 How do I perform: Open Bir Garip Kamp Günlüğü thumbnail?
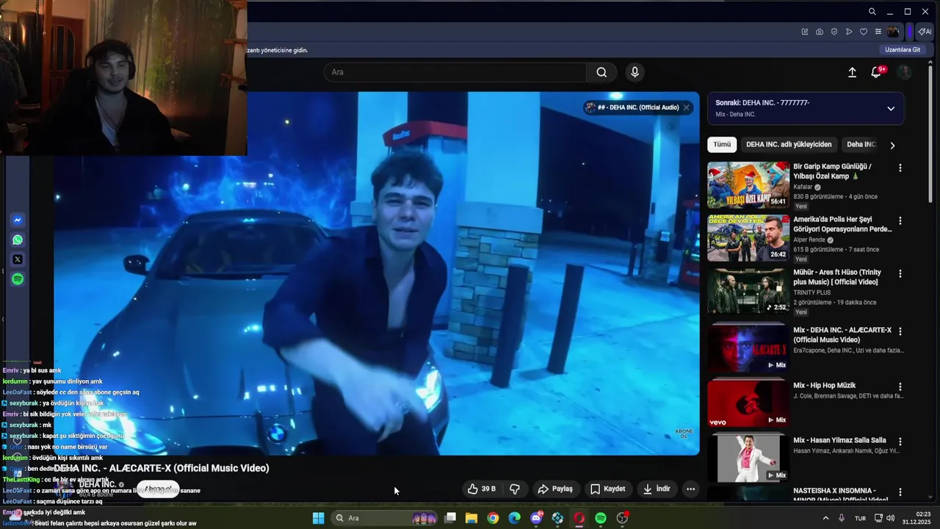(748, 185)
